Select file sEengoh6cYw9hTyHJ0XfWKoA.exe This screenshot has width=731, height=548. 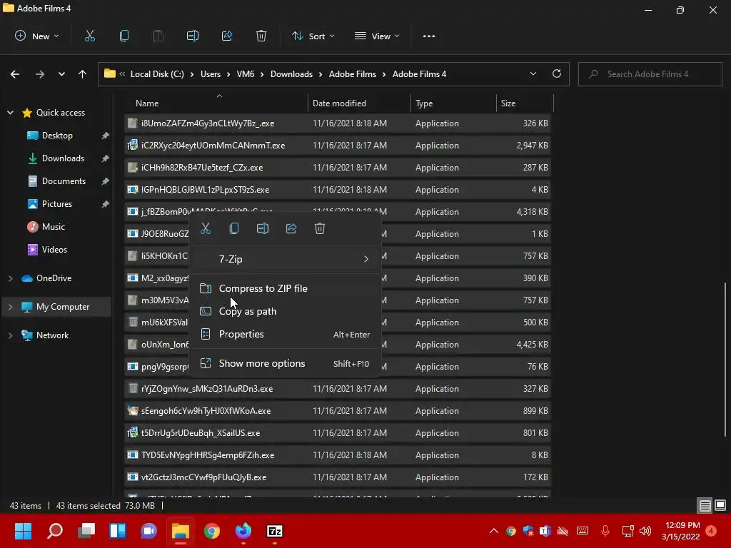(x=338, y=411)
